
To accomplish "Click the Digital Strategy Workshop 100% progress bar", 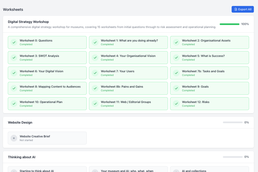I will (x=229, y=24).
